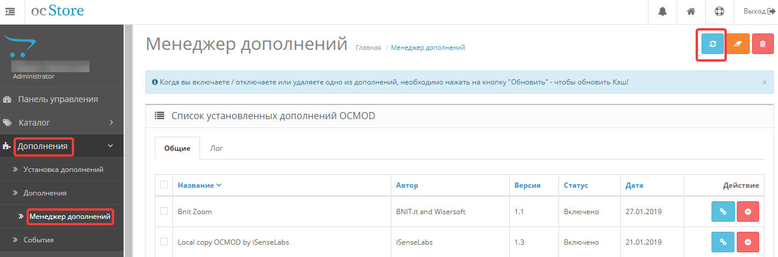778x257 pixels.
Task: Open notifications bell icon
Action: (663, 11)
